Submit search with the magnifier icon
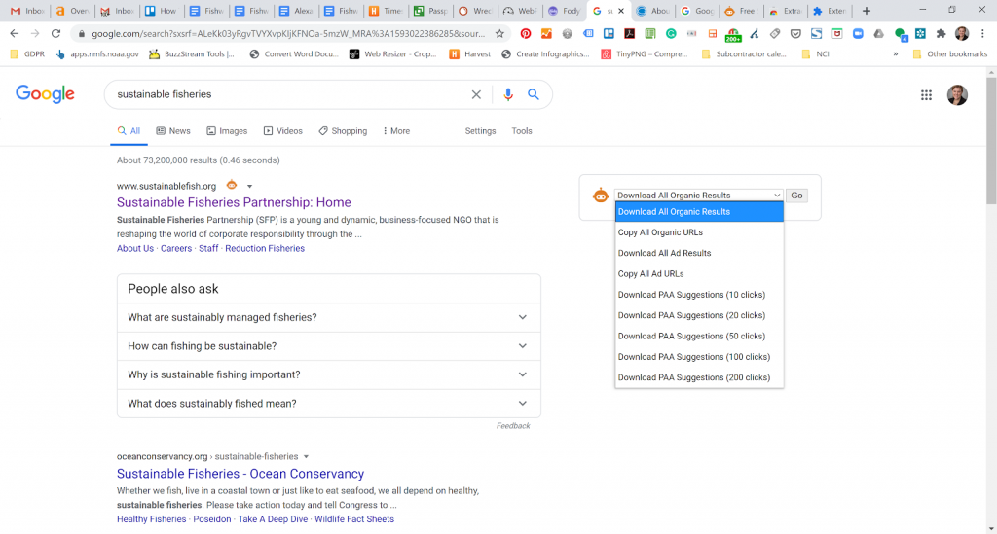The height and width of the screenshot is (534, 997). click(x=534, y=94)
